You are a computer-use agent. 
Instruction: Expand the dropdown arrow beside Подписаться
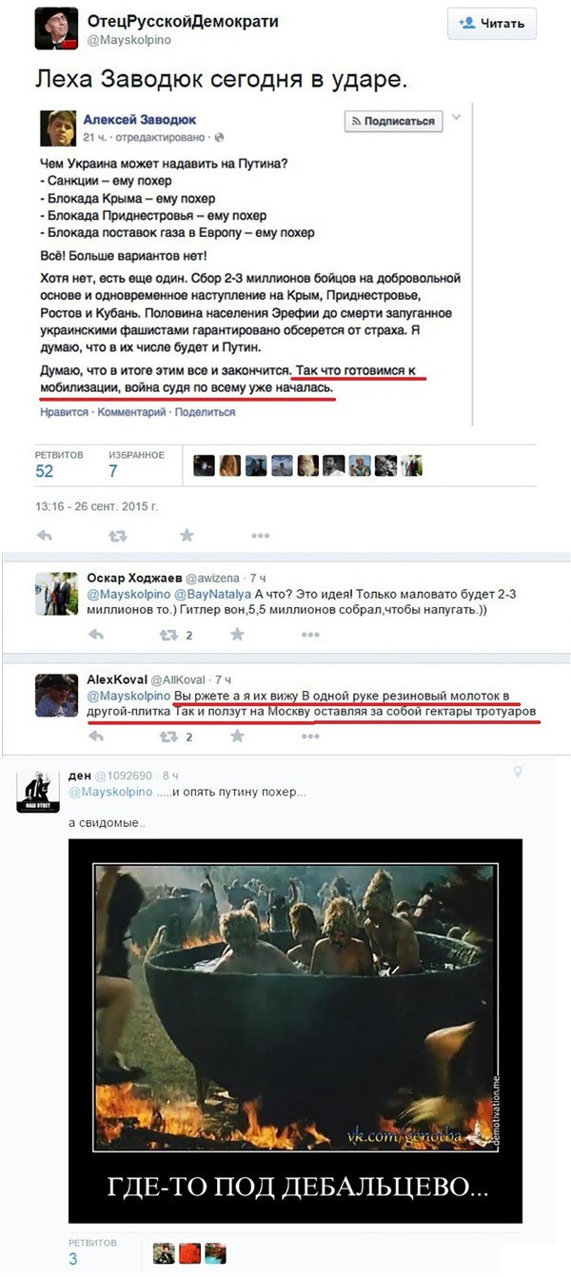coord(456,119)
